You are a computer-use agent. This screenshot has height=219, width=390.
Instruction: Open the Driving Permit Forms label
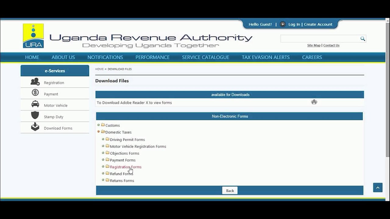[x=127, y=140]
